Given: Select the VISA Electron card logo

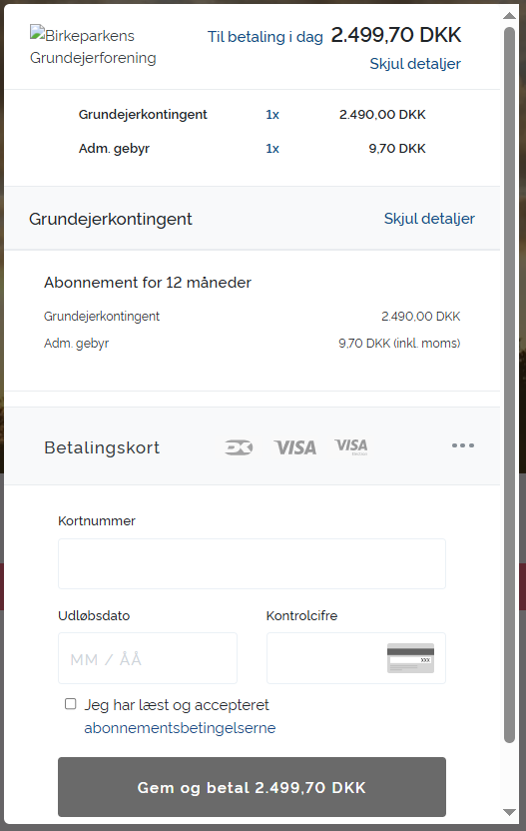Looking at the screenshot, I should [351, 446].
